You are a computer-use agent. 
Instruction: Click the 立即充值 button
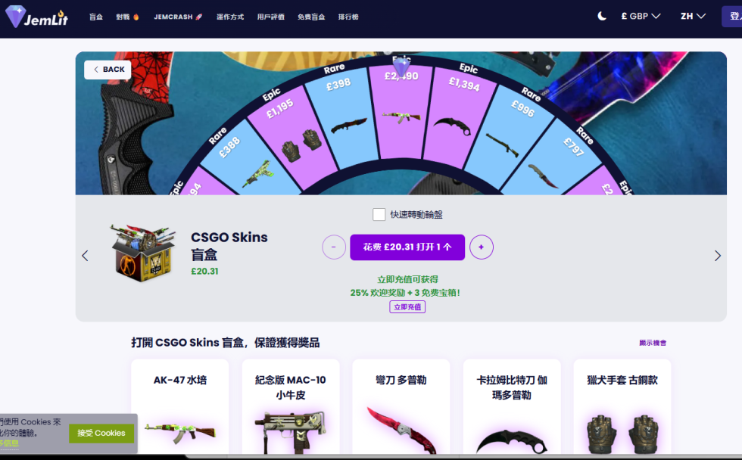tap(407, 307)
